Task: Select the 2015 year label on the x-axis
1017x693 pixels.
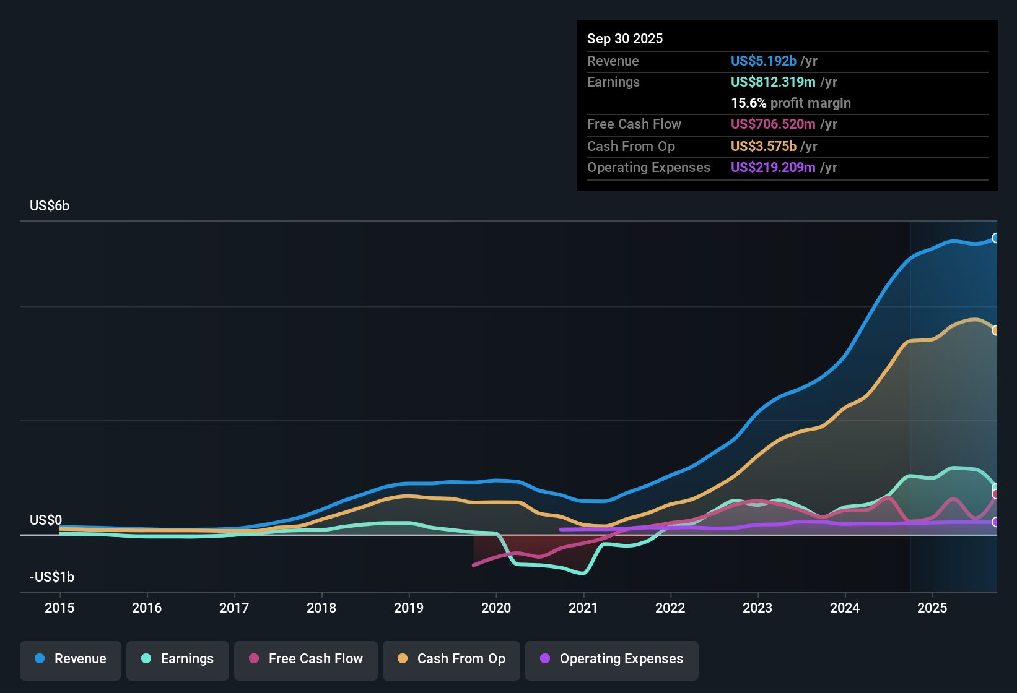Action: click(x=59, y=608)
